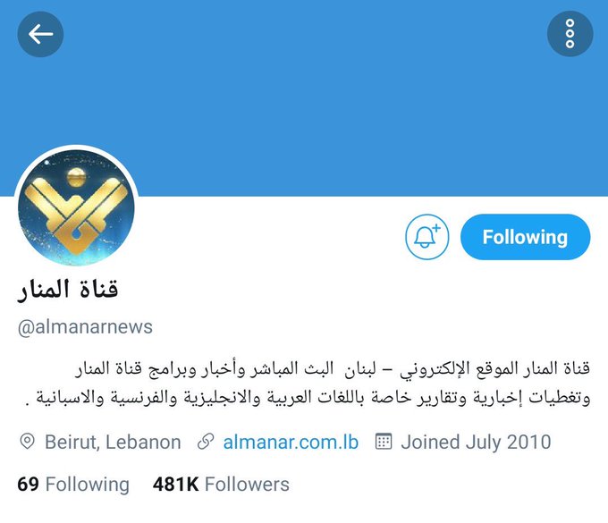608x523 pixels.
Task: Click the Joined July 2010 text
Action: (476, 442)
